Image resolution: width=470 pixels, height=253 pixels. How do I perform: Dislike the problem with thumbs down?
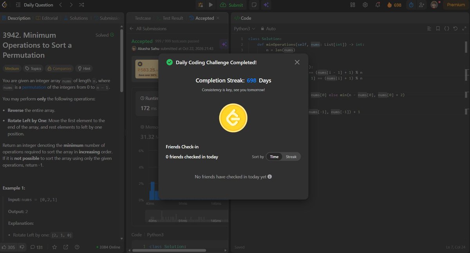(x=22, y=247)
